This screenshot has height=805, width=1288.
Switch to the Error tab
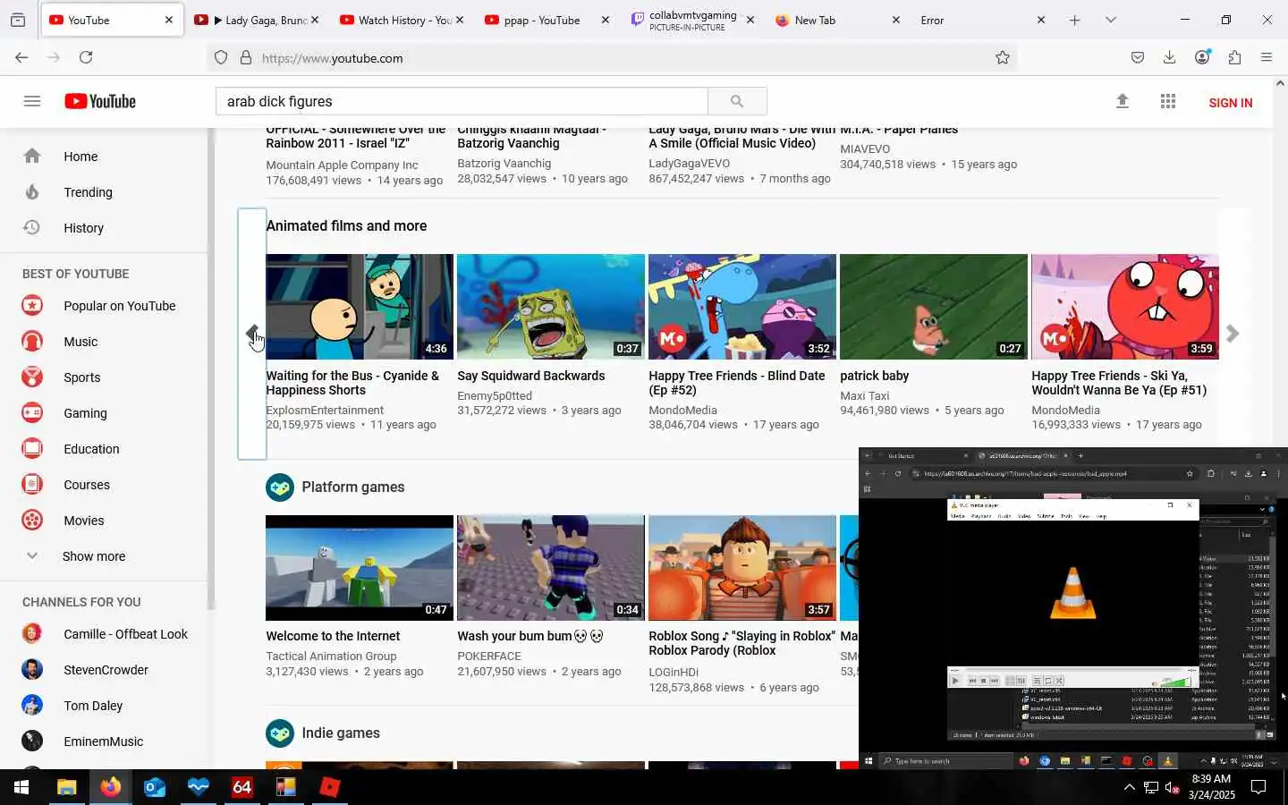coord(982,20)
